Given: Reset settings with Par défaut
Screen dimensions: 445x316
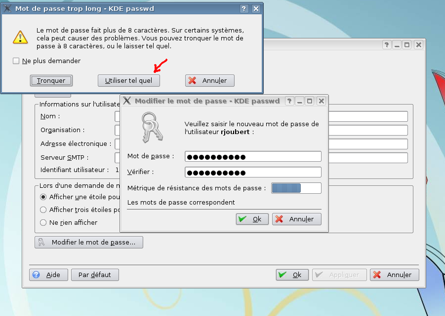Looking at the screenshot, I should pos(95,275).
